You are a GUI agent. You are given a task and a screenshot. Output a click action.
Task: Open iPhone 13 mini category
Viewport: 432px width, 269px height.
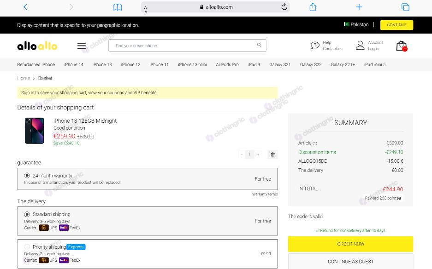(x=192, y=64)
